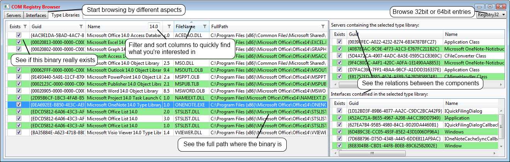The width and height of the screenshot is (510, 162).
Task: Toggle the Exists checkbox for CFileConverter Class server
Action: coord(339,56)
